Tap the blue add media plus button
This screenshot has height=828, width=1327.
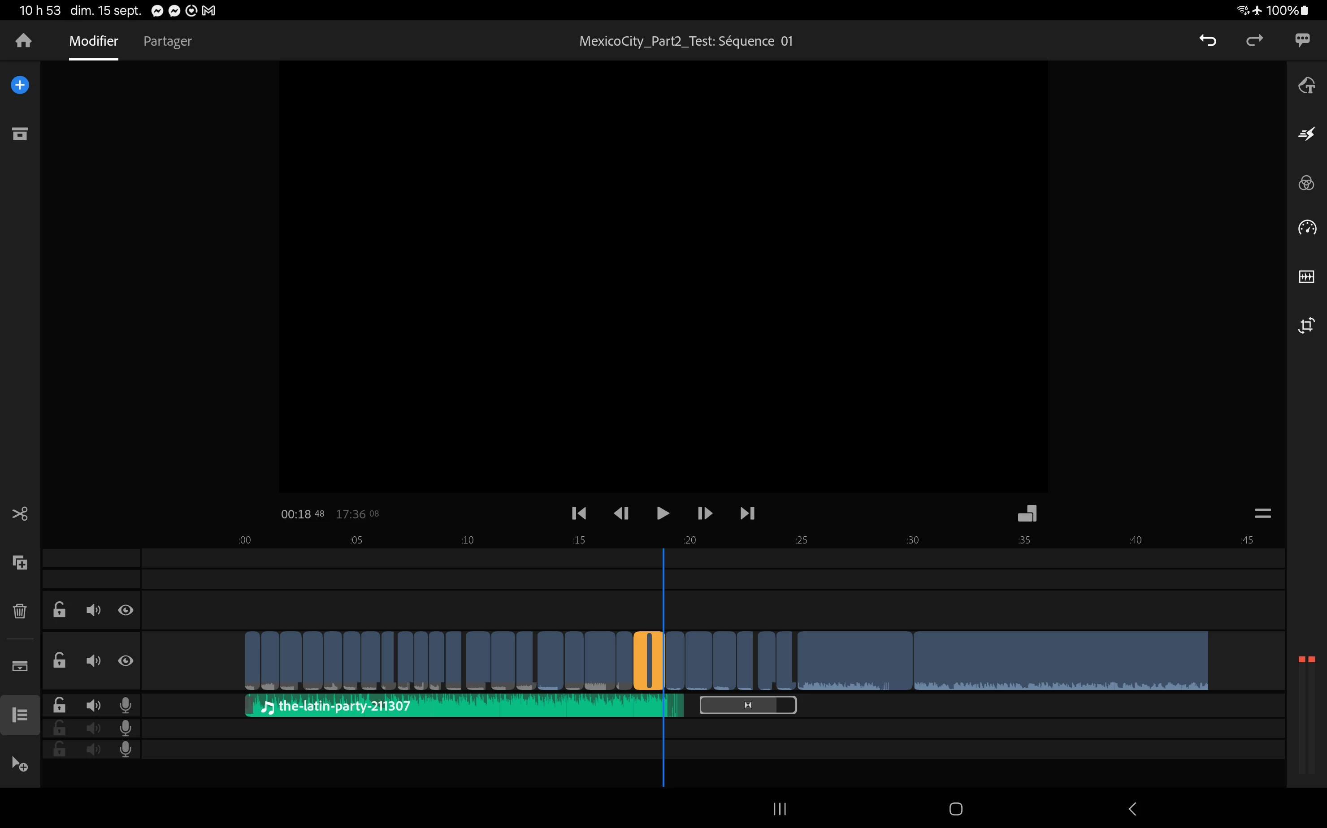(20, 85)
